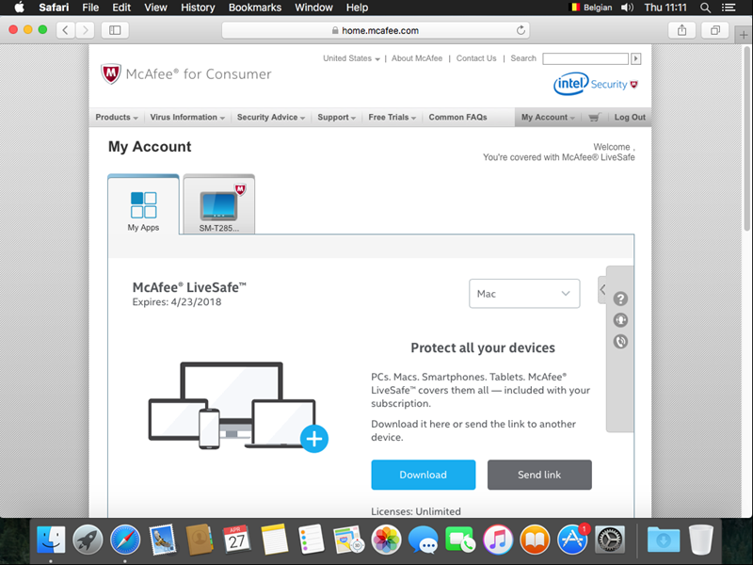The height and width of the screenshot is (565, 753).
Task: Open Calendar in the dock
Action: tap(236, 540)
